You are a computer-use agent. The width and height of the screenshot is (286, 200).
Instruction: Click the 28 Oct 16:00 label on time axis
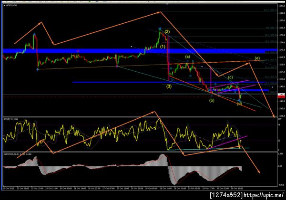coord(165,189)
